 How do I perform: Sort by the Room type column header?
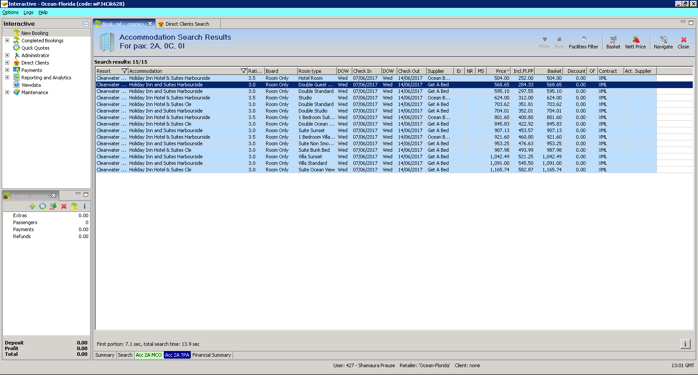[x=317, y=71]
